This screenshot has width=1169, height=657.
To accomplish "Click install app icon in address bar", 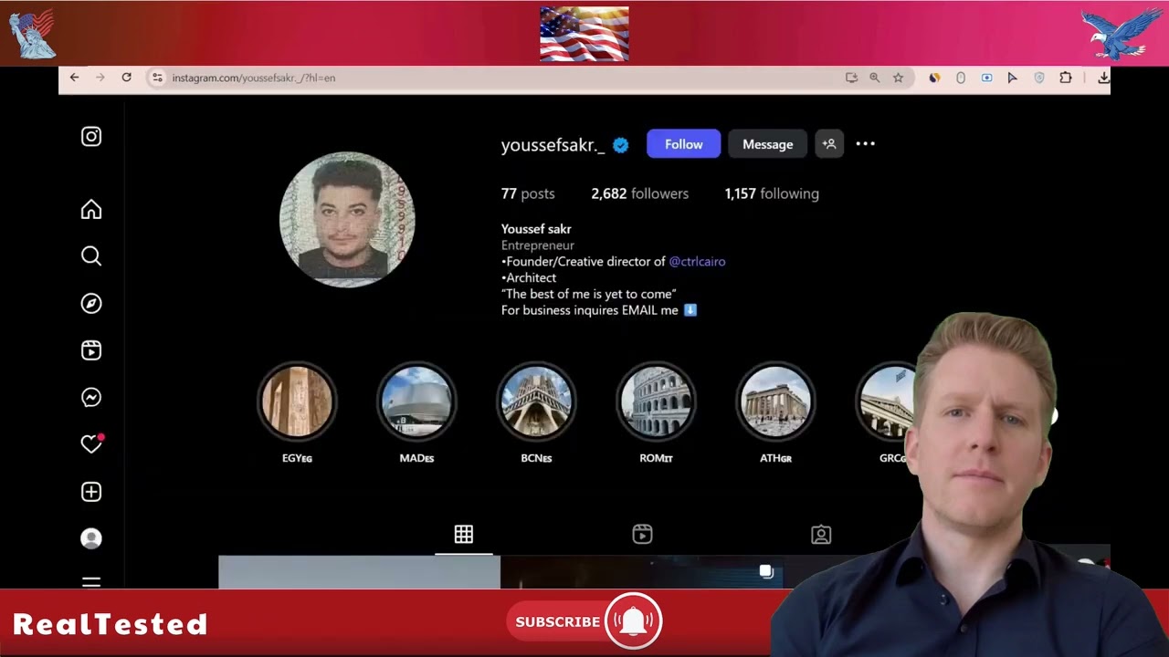I will [x=851, y=78].
